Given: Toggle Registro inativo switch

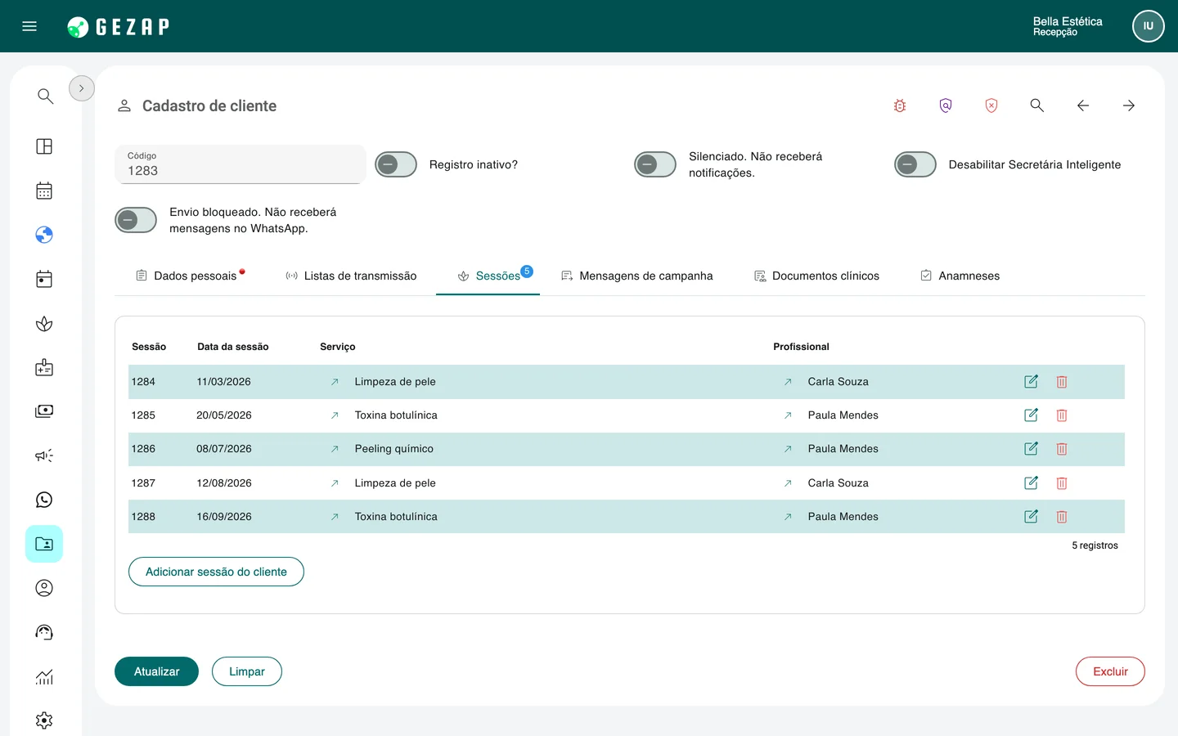Looking at the screenshot, I should [x=396, y=164].
